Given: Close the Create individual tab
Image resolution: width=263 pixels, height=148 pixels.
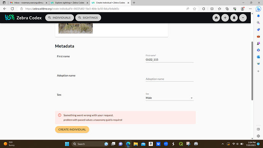Looking at the screenshot, I should [128, 3].
